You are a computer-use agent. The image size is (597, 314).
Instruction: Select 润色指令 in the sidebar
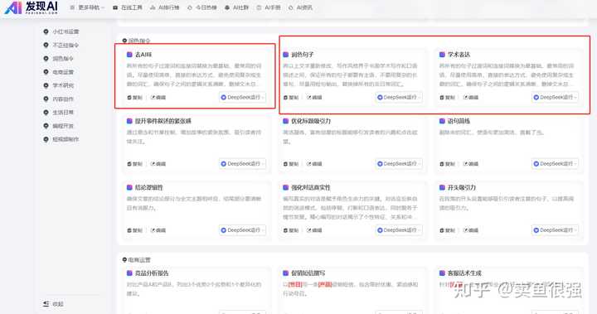coord(59,59)
